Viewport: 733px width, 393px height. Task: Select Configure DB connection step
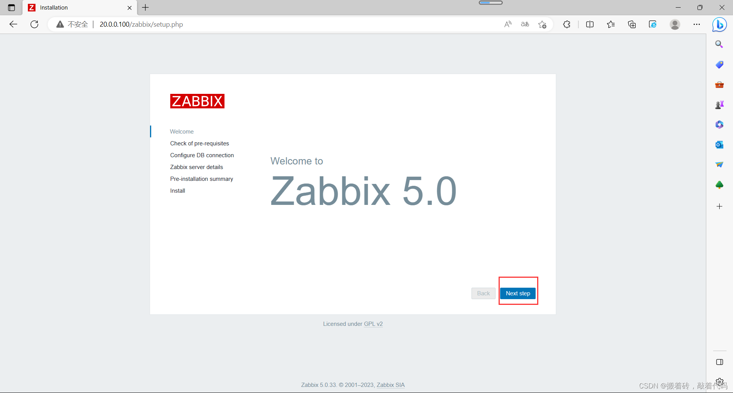[x=202, y=155]
